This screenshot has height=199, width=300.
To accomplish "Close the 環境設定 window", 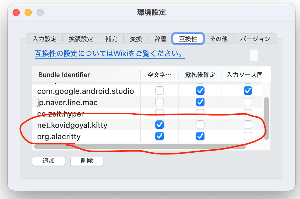I will pos(16,13).
